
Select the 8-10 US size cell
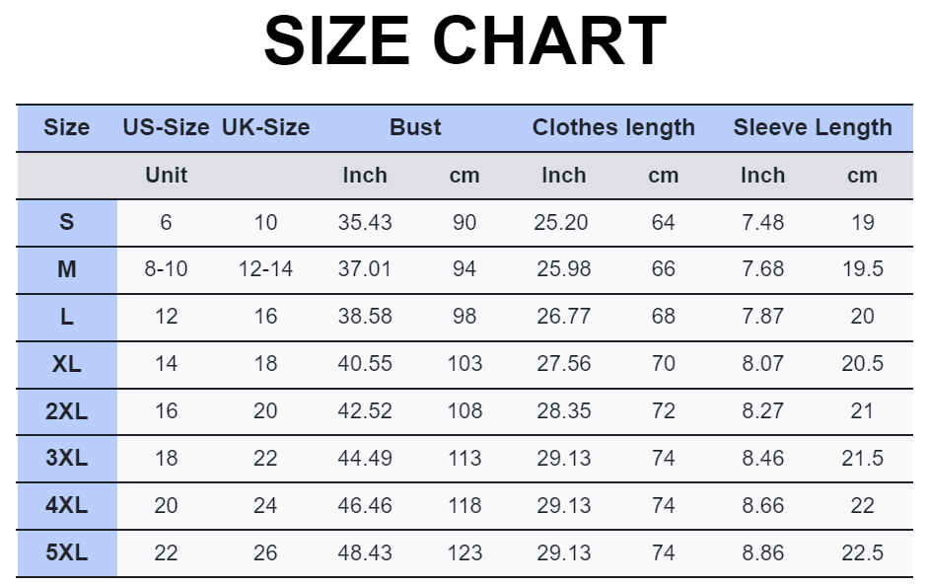point(166,269)
